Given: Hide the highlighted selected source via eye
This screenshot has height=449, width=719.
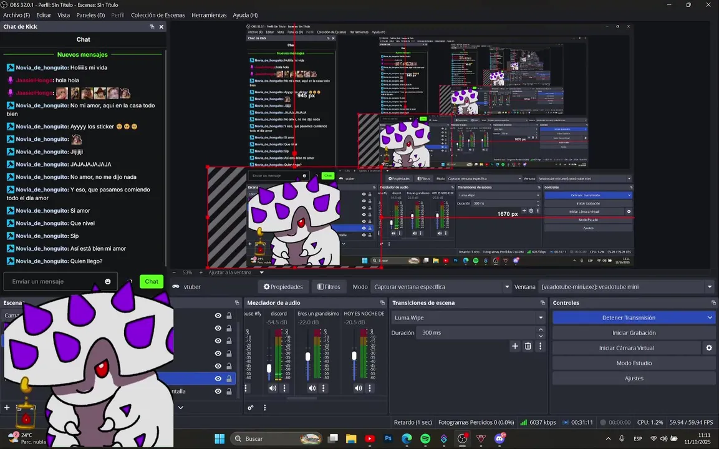Looking at the screenshot, I should (x=218, y=379).
